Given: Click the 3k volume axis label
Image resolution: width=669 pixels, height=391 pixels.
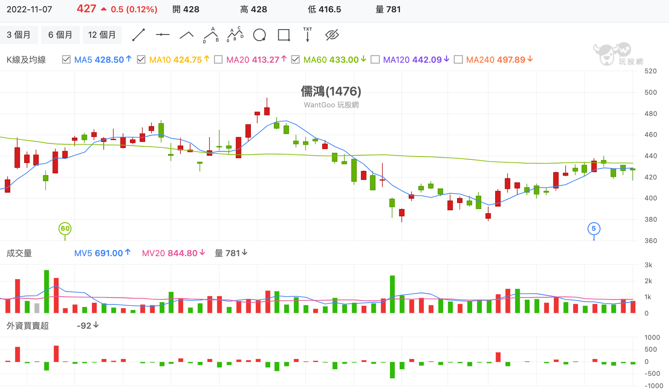Looking at the screenshot, I should tap(649, 265).
